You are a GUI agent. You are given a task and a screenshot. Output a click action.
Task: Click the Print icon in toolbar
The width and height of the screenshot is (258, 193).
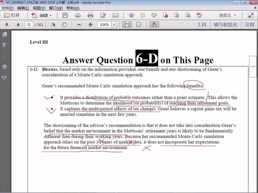(x=90, y=15)
